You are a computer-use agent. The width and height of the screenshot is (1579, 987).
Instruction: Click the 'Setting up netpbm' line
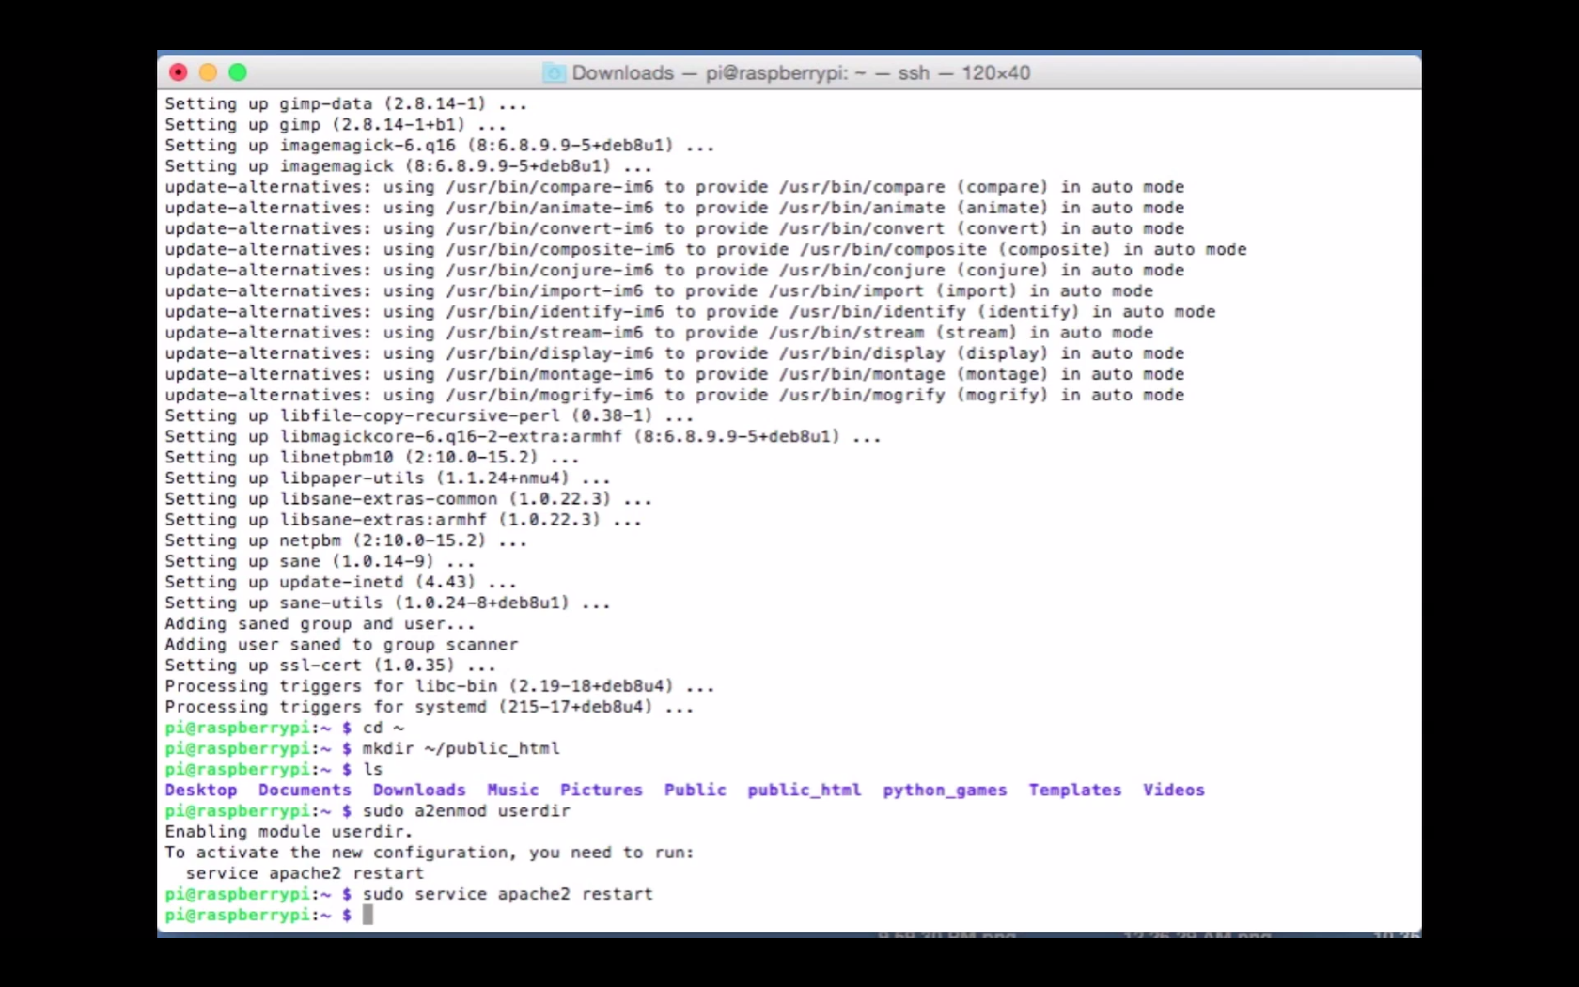(346, 540)
